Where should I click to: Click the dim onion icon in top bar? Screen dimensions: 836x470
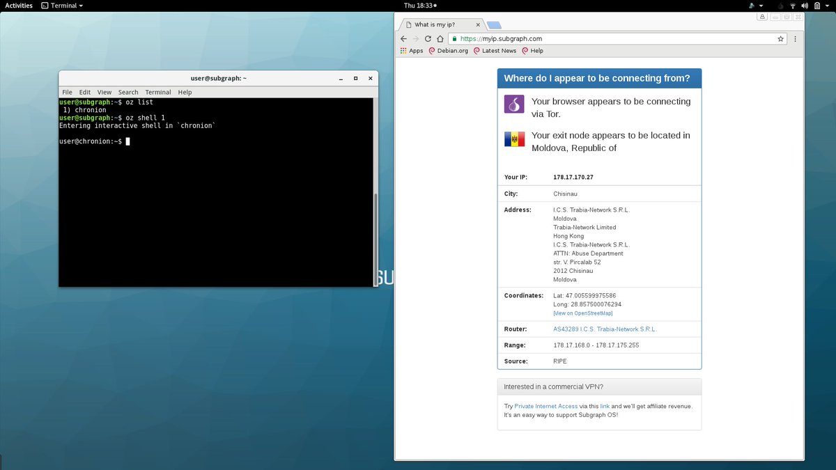coord(780,6)
